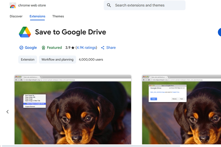Viewport: 221px width, 147px height.
Task: Open the 4.9K ratings link
Action: [86, 48]
